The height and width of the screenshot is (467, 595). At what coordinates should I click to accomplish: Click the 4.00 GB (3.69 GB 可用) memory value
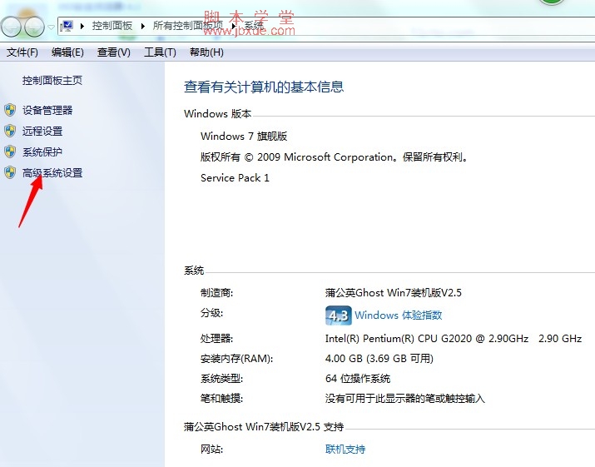379,359
